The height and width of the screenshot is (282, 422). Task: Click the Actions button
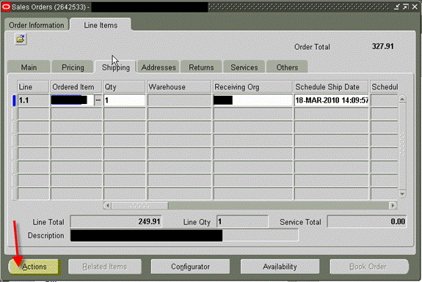pyautogui.click(x=34, y=267)
